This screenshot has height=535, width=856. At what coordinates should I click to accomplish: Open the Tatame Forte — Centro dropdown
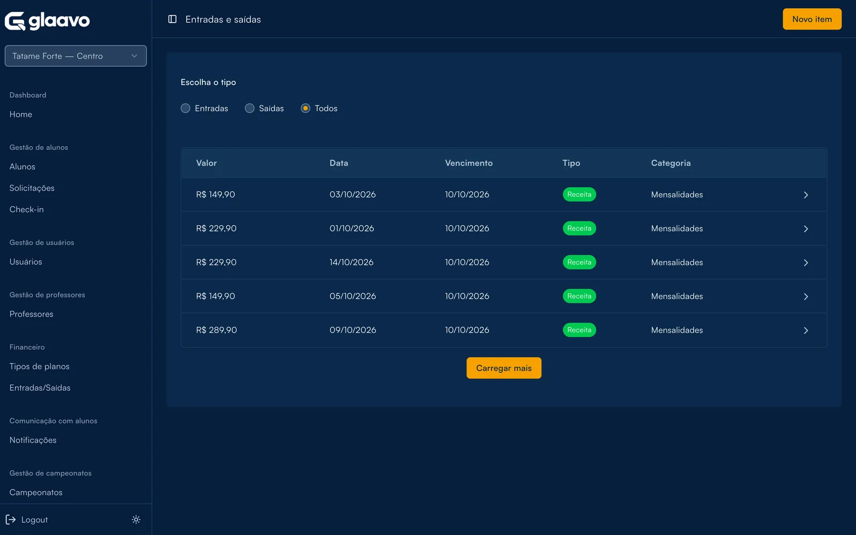[75, 56]
